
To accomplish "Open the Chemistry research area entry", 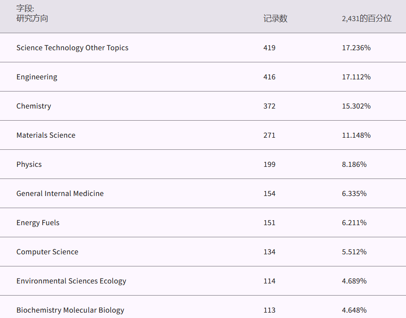I will 34,106.
